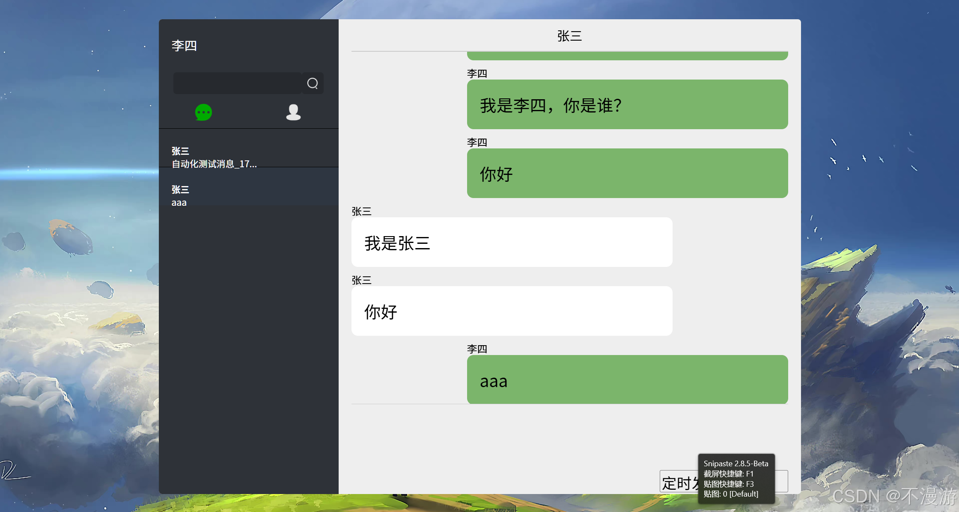Click the green 你好 message bubble
The height and width of the screenshot is (512, 959).
pyautogui.click(x=627, y=173)
